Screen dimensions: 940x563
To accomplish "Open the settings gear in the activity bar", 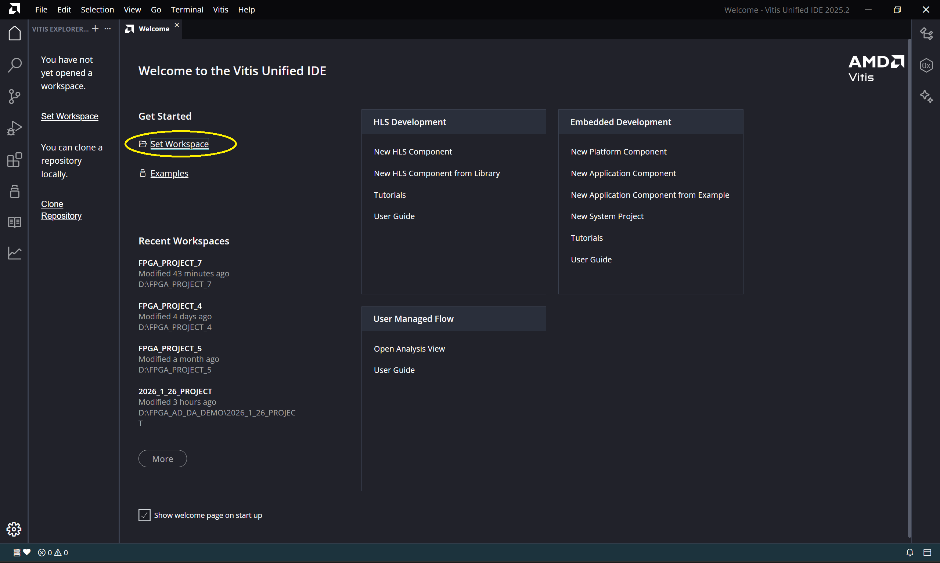I will pos(14,529).
